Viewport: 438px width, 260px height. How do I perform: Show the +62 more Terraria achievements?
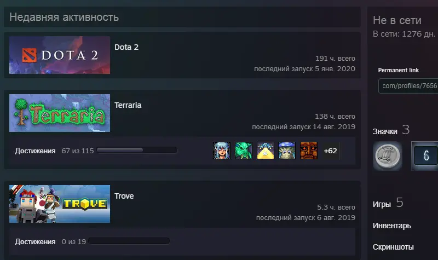point(331,151)
